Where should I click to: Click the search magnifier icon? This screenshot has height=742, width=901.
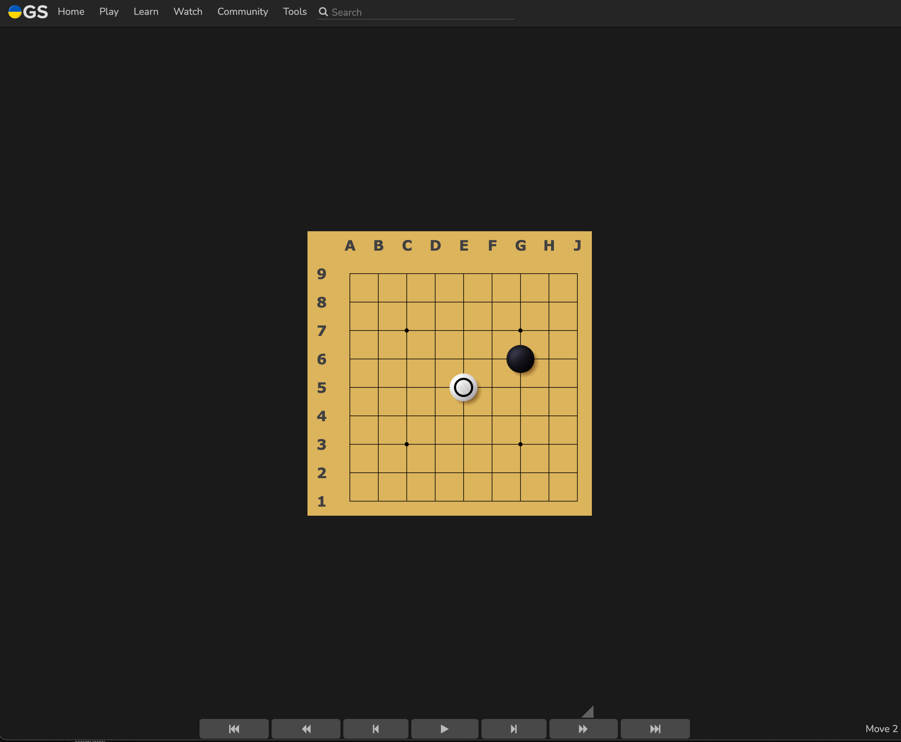pyautogui.click(x=323, y=12)
